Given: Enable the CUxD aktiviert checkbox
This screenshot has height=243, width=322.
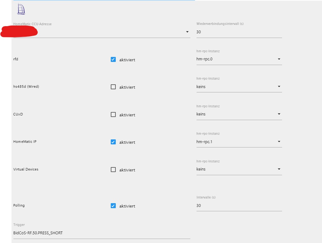Looking at the screenshot, I should point(113,114).
